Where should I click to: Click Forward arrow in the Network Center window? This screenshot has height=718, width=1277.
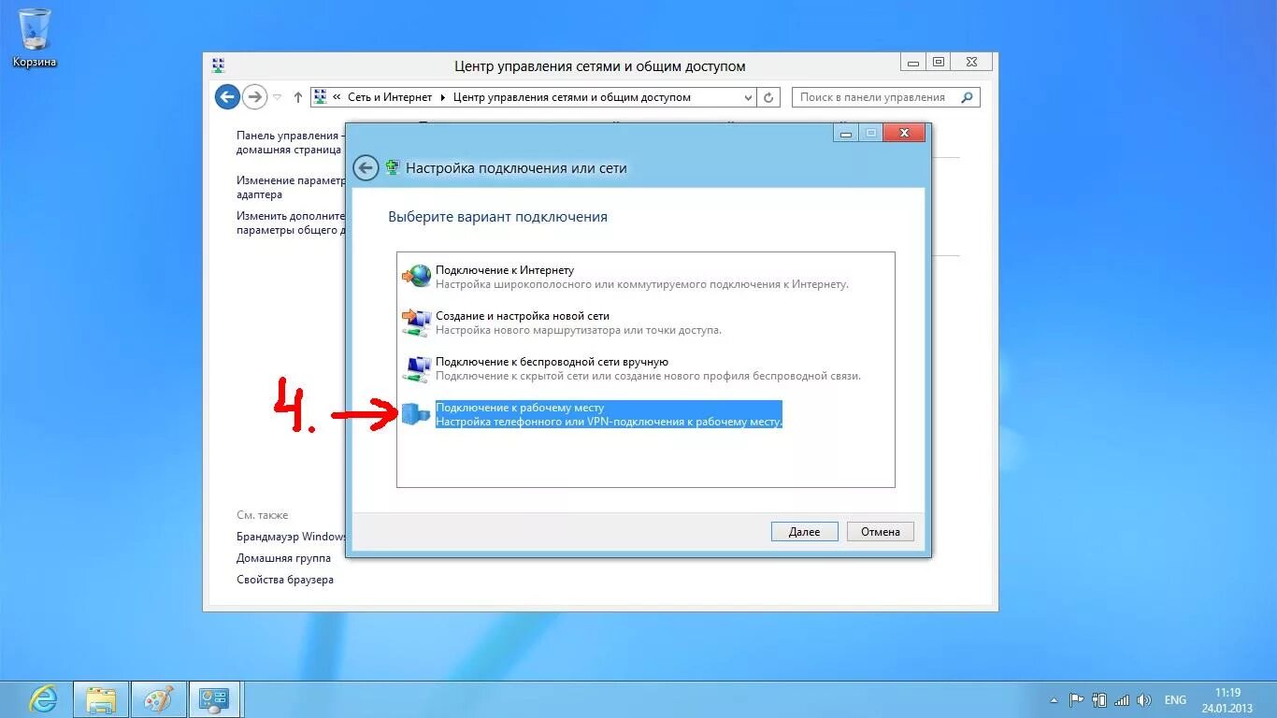(254, 96)
